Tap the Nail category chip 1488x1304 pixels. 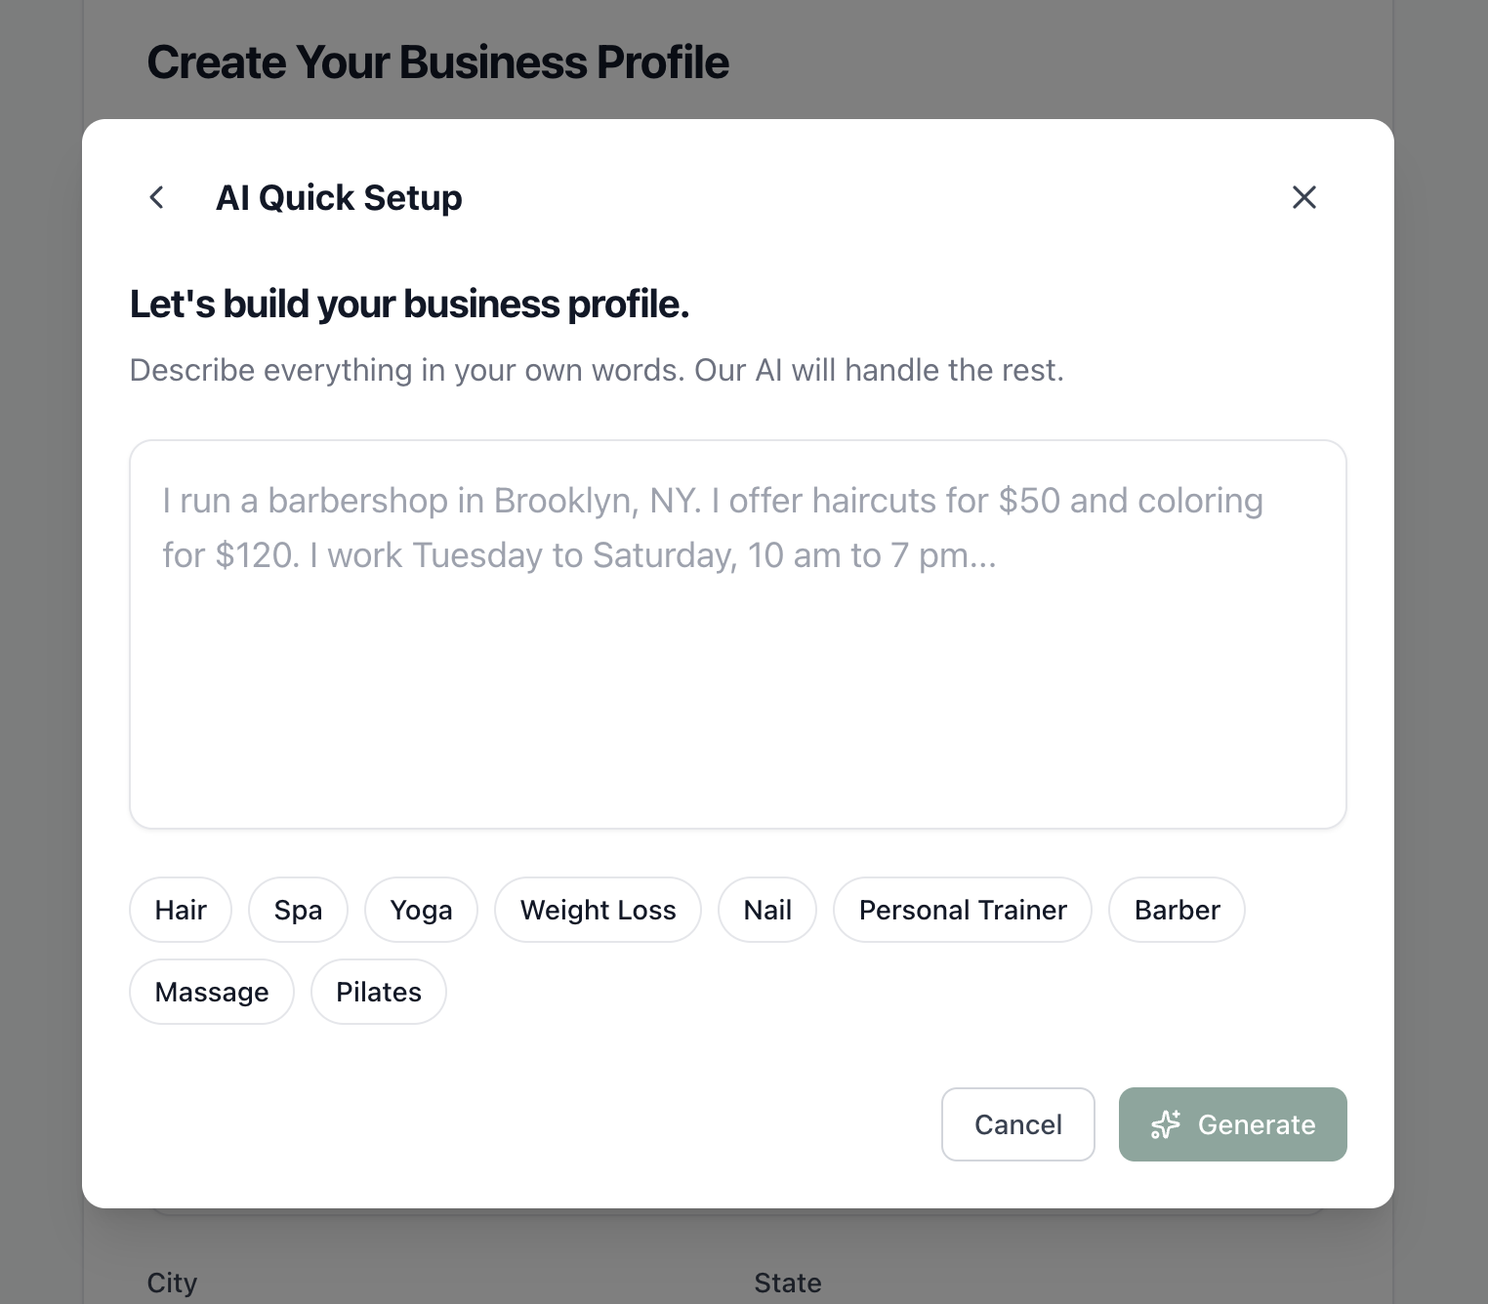(766, 910)
